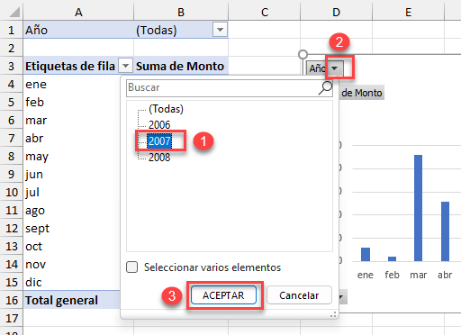The width and height of the screenshot is (461, 335).
Task: Click the mar bar in the chart
Action: click(x=419, y=208)
